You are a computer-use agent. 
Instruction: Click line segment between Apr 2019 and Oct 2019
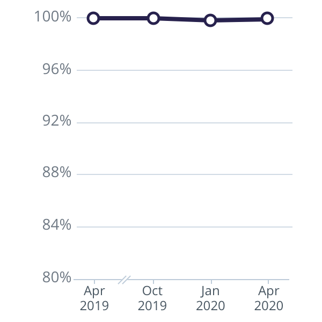123,18
